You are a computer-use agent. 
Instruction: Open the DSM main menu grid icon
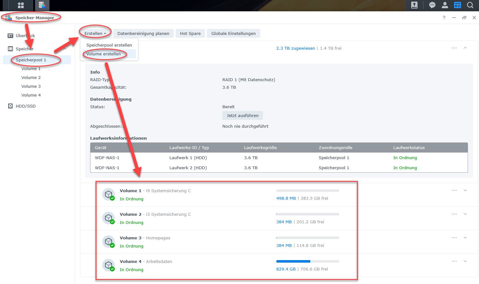pos(21,5)
